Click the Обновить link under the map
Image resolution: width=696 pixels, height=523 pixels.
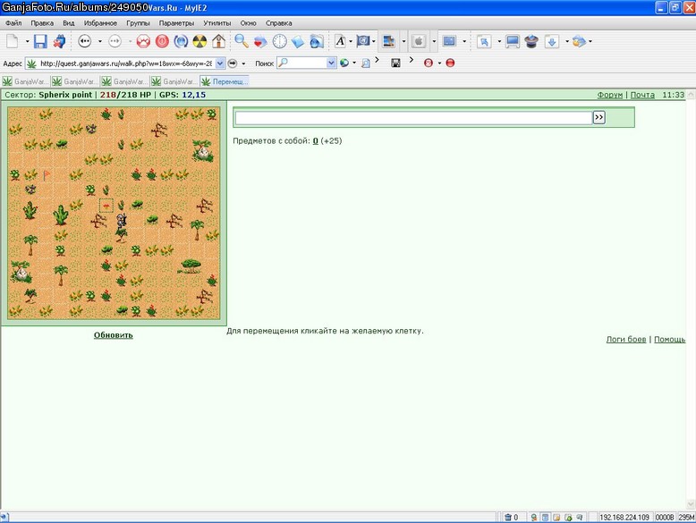click(x=114, y=335)
